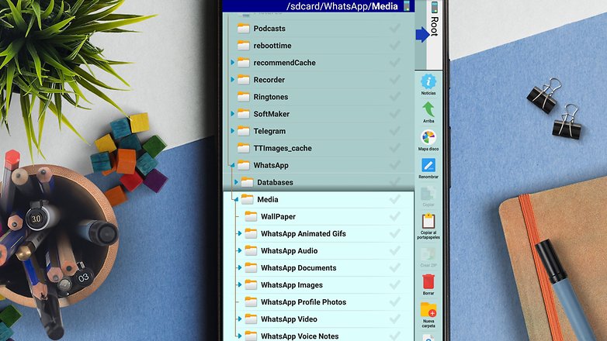Image resolution: width=607 pixels, height=341 pixels.
Task: Expand the WhatsApp Documents arrow
Action: [240, 267]
